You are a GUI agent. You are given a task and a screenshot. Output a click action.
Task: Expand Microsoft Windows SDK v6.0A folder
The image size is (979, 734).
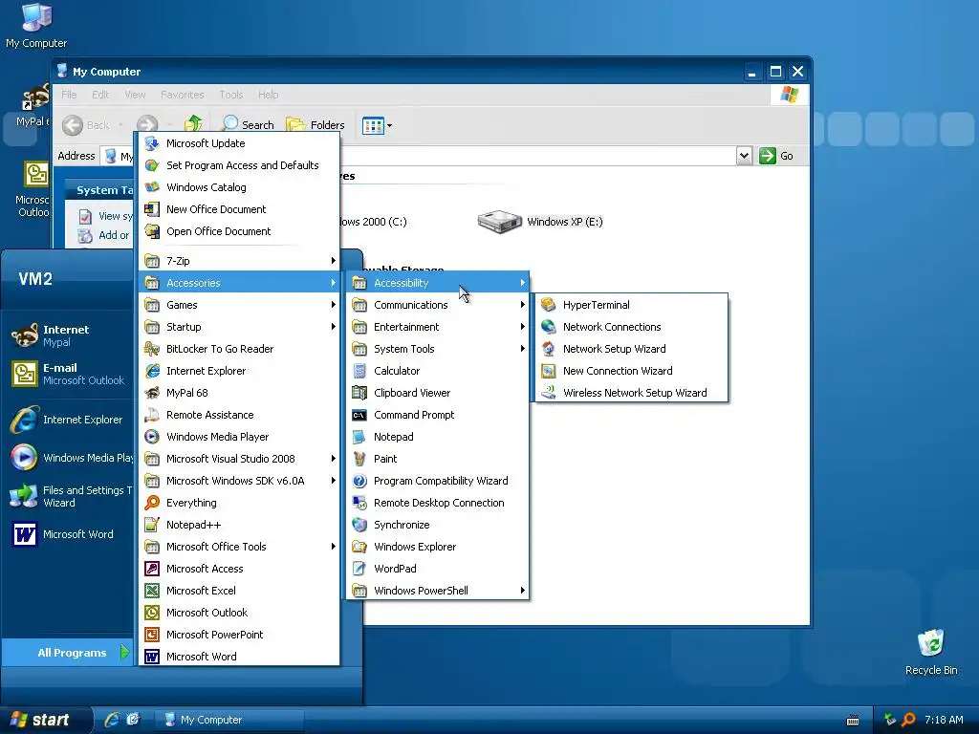click(239, 481)
